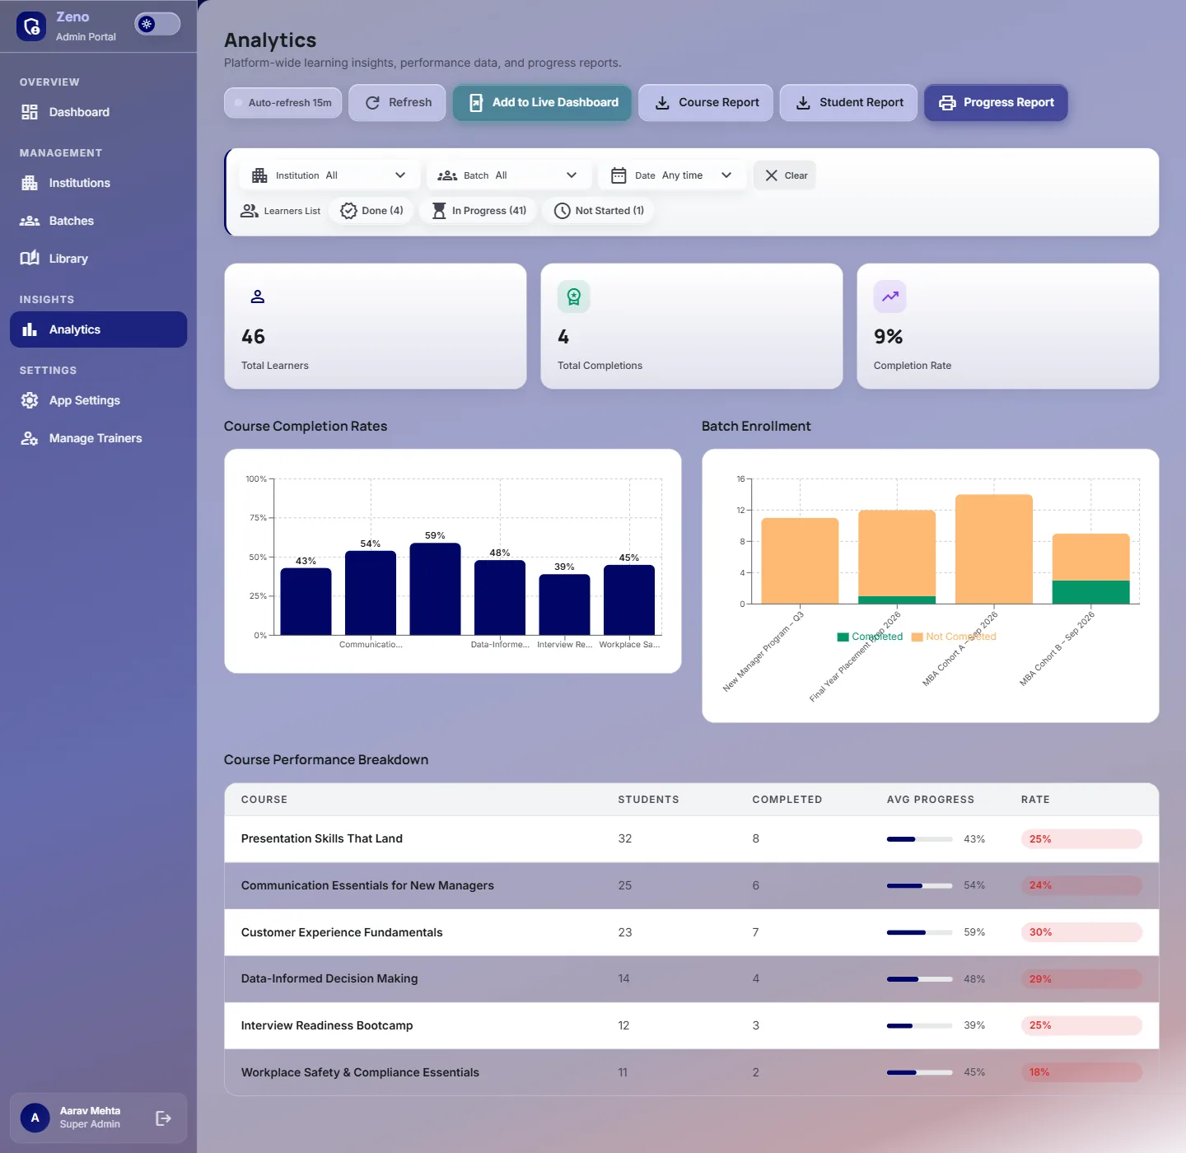The width and height of the screenshot is (1186, 1153).
Task: Download the Student Report
Action: (848, 103)
